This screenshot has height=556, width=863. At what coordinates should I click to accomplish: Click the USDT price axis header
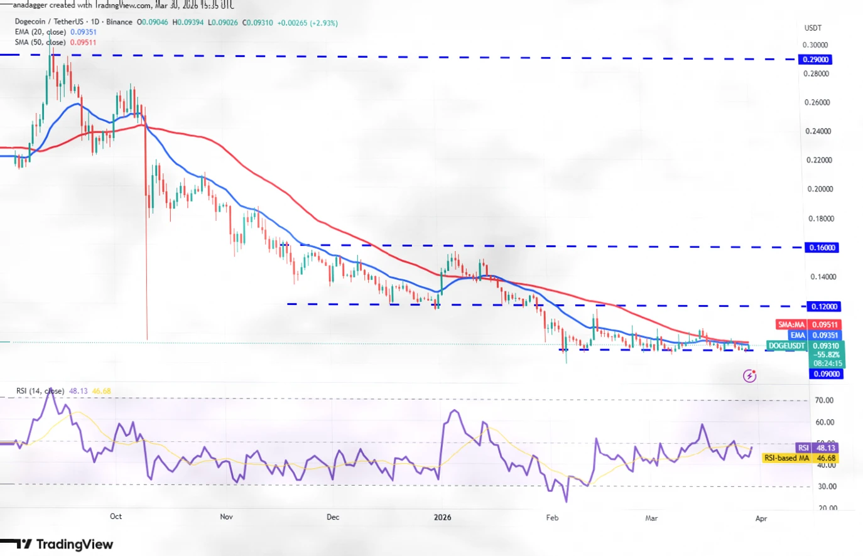coord(813,28)
